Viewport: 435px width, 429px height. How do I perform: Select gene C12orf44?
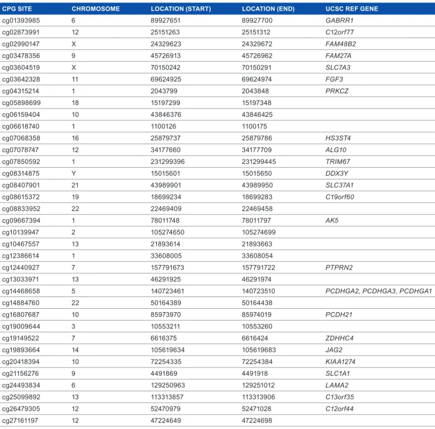(340, 409)
